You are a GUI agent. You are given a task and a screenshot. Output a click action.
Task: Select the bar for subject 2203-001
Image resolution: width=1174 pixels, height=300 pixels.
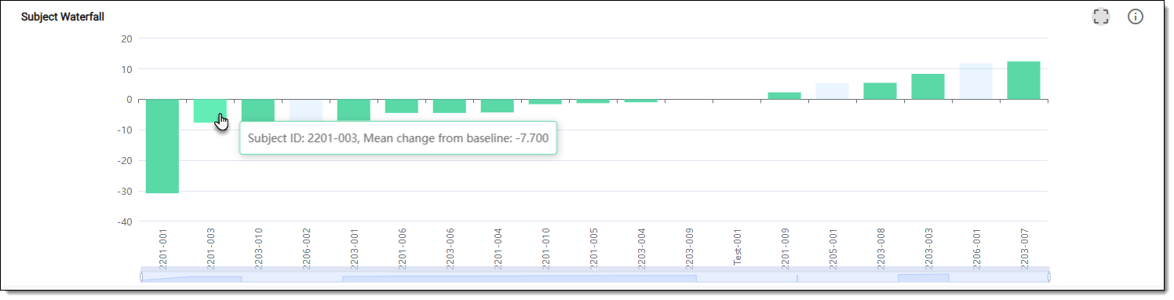click(x=354, y=110)
